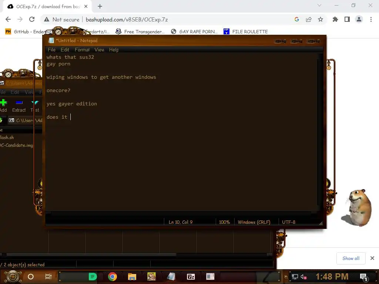Click the 7-Zip horizontal scrollbar
This screenshot has width=379, height=284.
pyautogui.click(x=91, y=255)
